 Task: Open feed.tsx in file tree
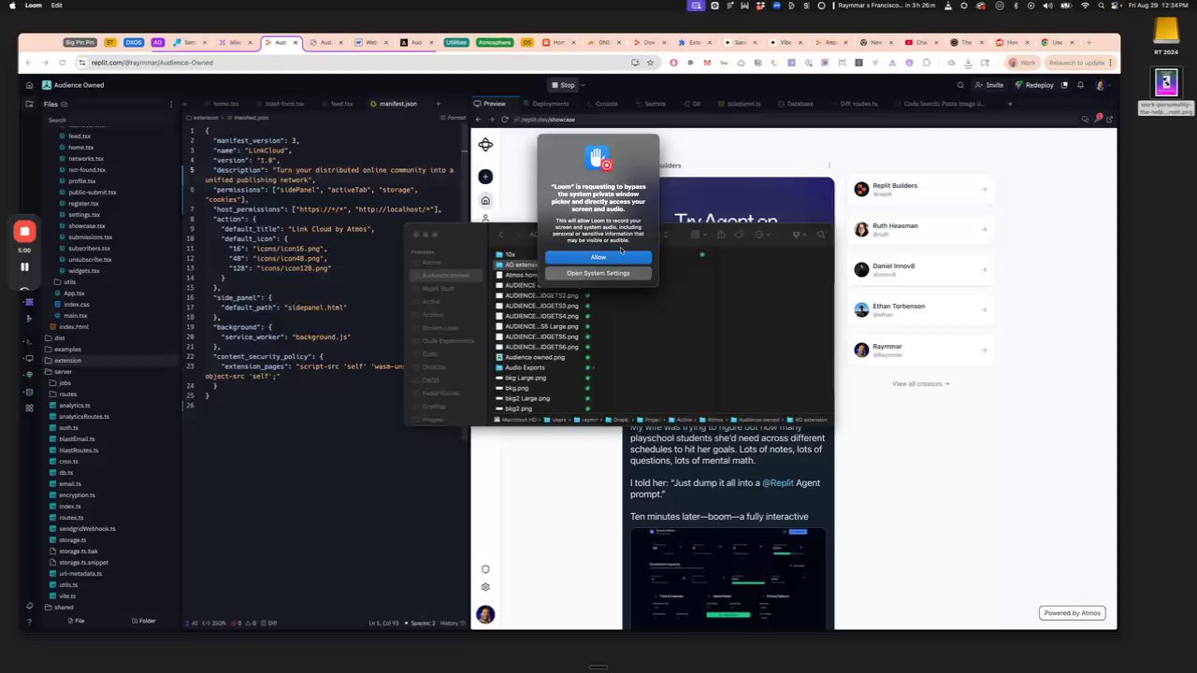[x=79, y=136]
